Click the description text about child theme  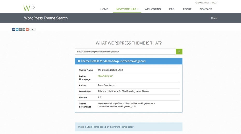123,91
